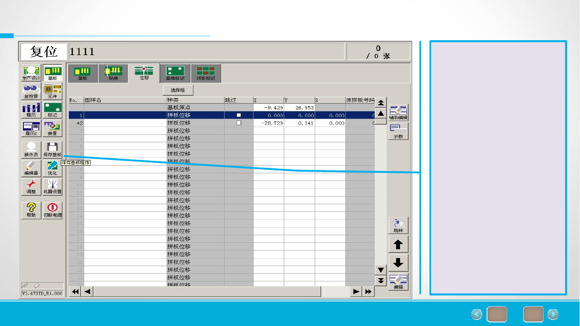Switch to the 基板 tab in the top tab row
The width and height of the screenshot is (580, 326).
coord(83,73)
